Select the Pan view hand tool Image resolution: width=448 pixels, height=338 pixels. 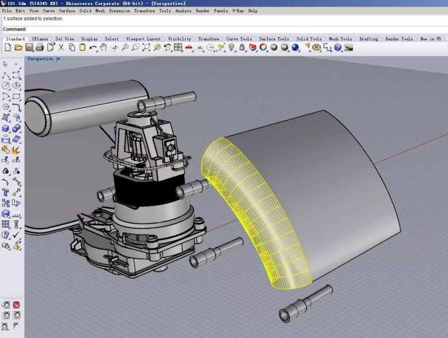coord(104,47)
